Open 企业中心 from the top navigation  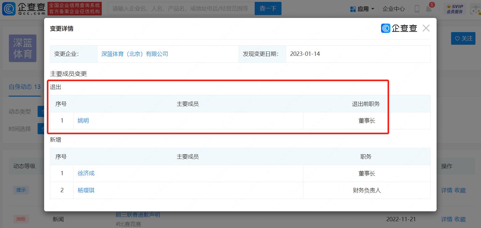(393, 9)
